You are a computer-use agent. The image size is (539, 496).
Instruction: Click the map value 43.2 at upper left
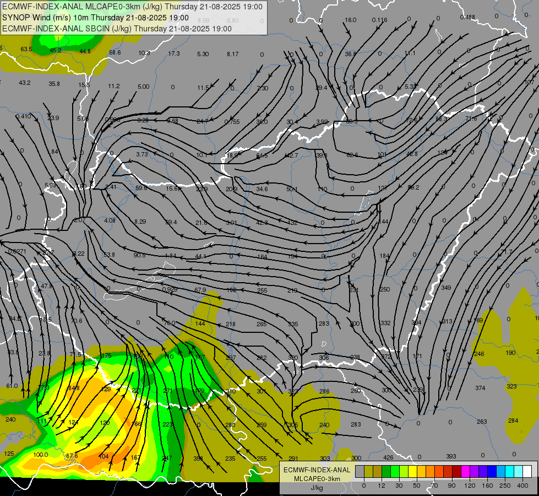click(x=25, y=83)
